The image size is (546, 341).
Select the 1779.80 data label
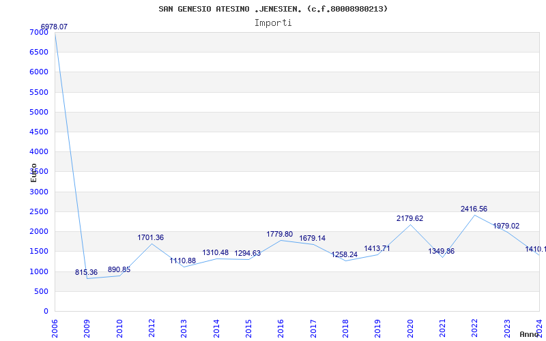pos(280,234)
